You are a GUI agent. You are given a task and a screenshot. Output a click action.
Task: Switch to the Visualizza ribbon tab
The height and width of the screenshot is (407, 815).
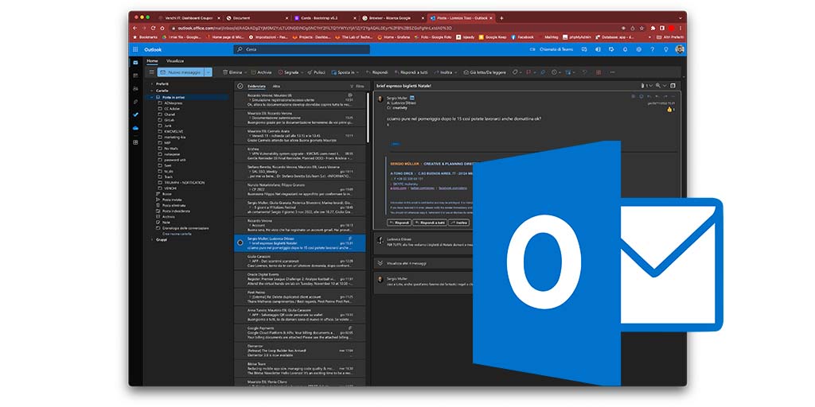174,60
